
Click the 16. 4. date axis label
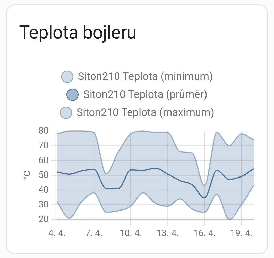[204, 233]
